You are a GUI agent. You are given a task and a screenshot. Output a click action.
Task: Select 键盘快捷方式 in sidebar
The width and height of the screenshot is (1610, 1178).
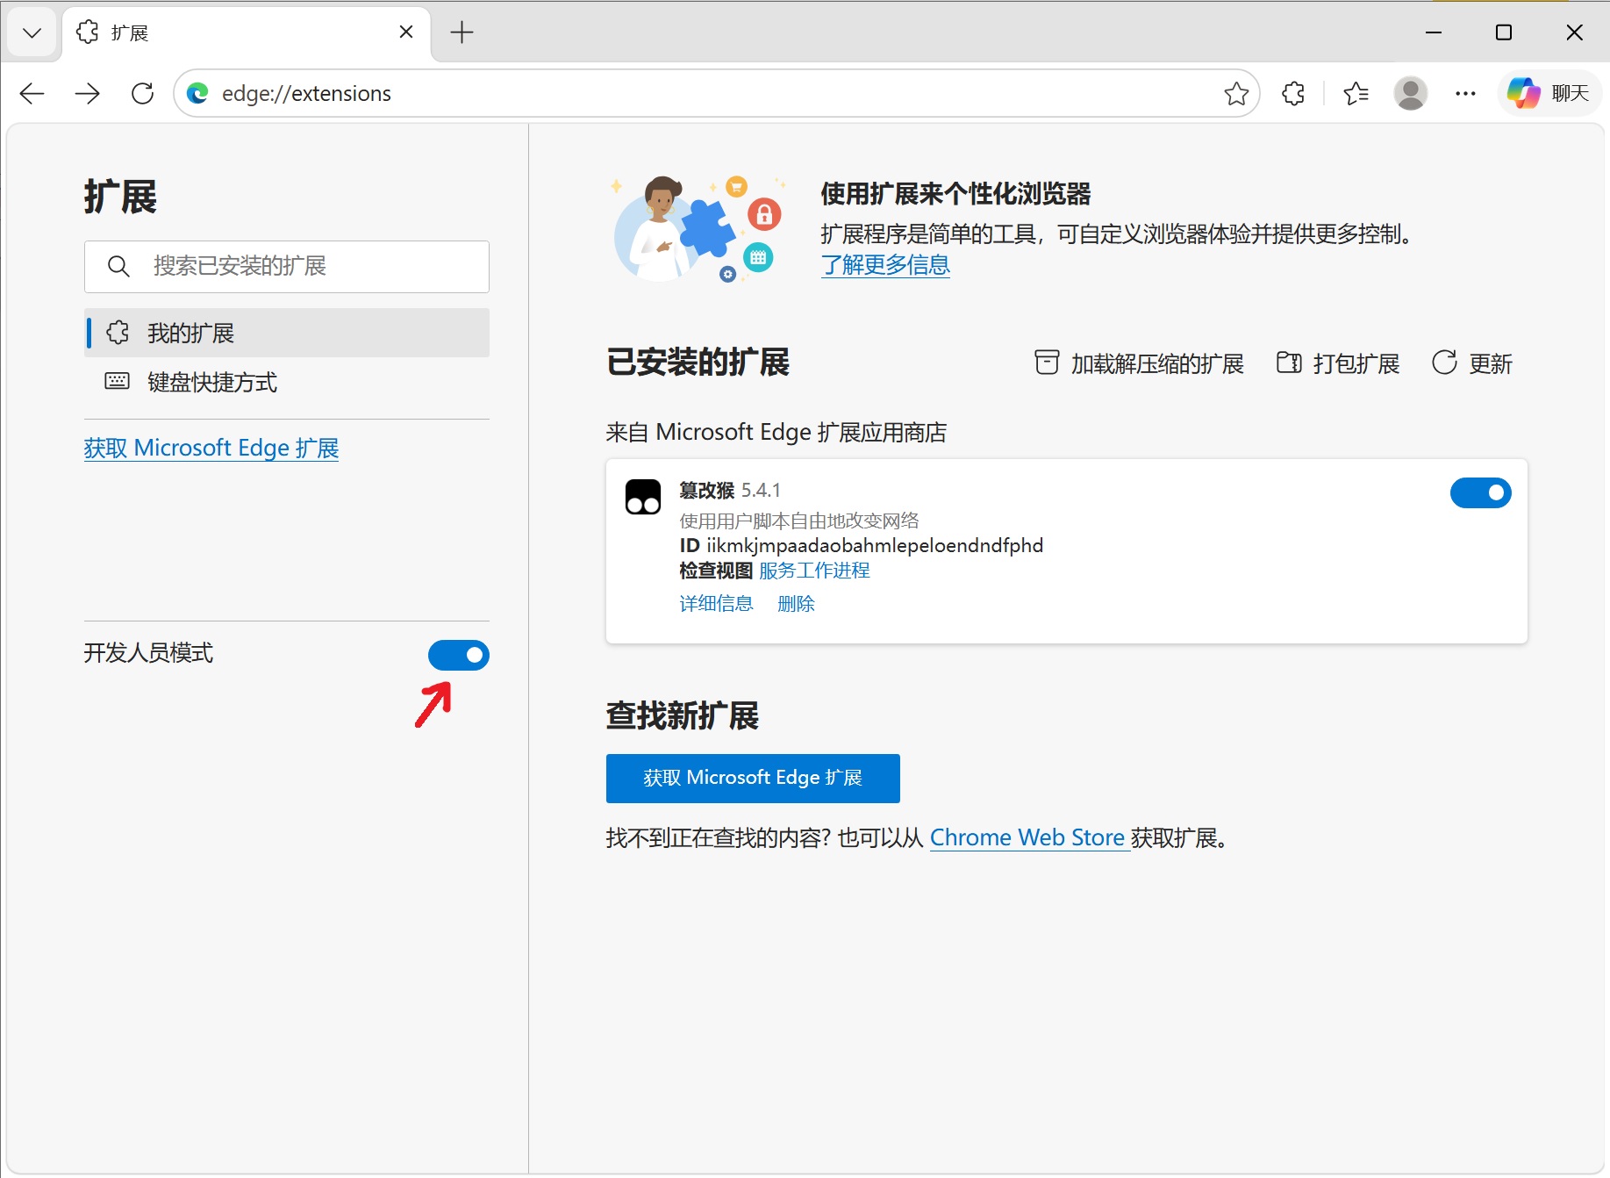pos(287,382)
